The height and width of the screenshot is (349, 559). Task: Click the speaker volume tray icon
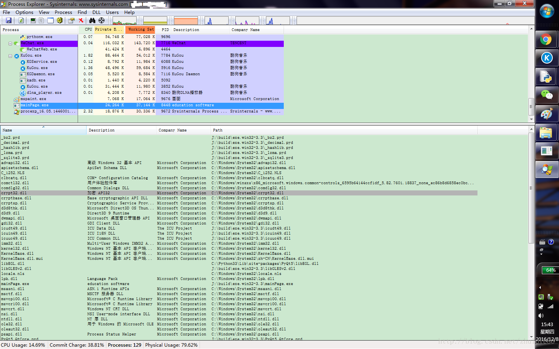tap(541, 316)
